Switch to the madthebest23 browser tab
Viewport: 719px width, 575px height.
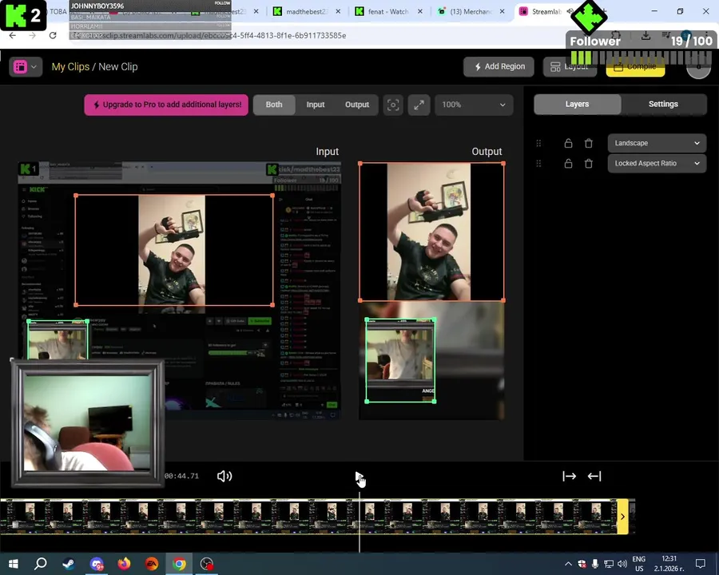pyautogui.click(x=306, y=11)
